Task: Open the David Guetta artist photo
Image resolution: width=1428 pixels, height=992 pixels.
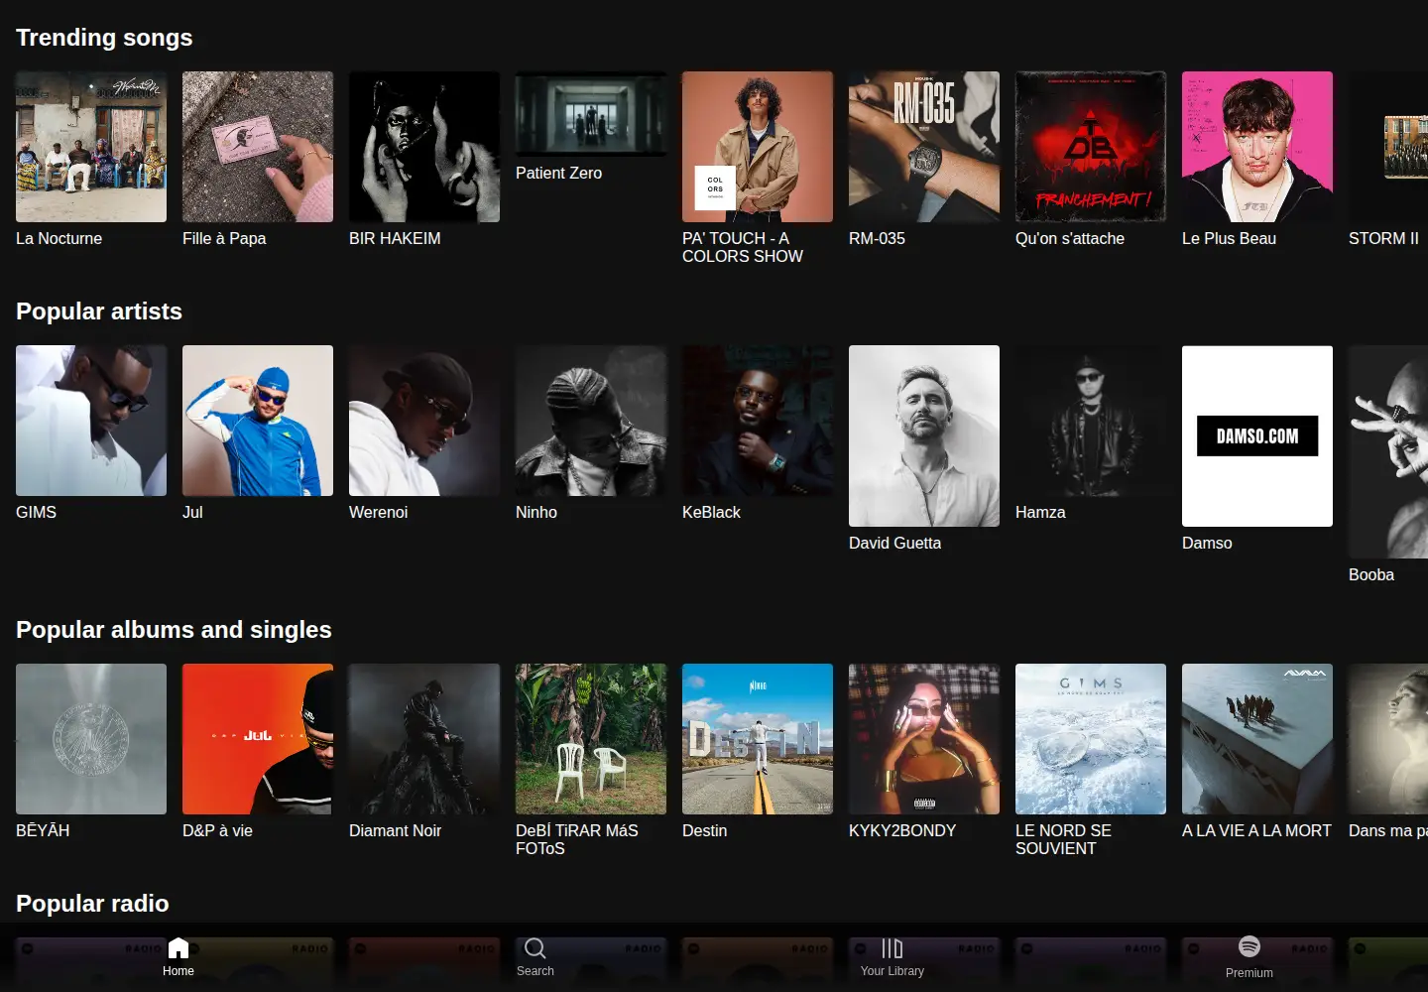Action: [x=924, y=435]
